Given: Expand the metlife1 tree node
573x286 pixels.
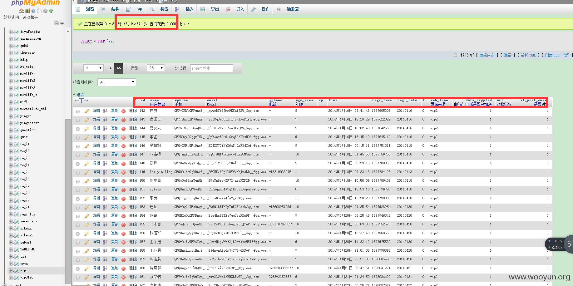Looking at the screenshot, I should pyautogui.click(x=11, y=74).
